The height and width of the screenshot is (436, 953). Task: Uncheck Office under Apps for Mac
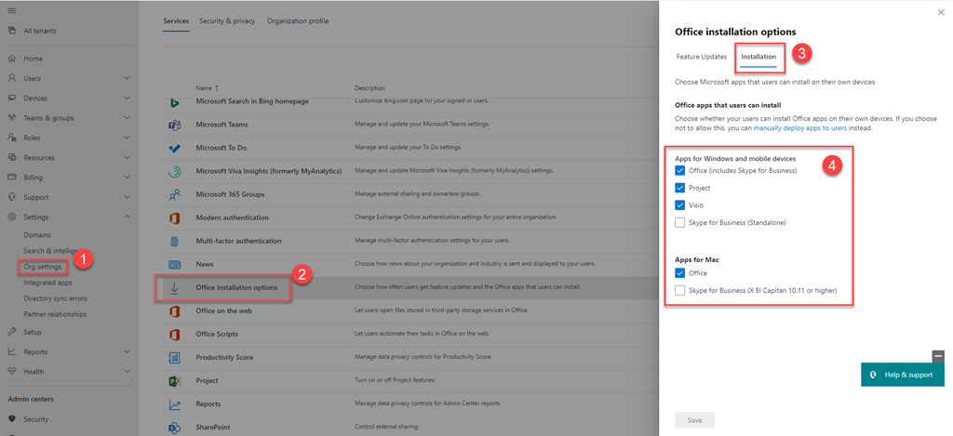679,273
